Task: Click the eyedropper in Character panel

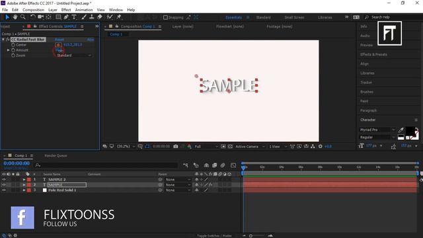Action: [401, 130]
